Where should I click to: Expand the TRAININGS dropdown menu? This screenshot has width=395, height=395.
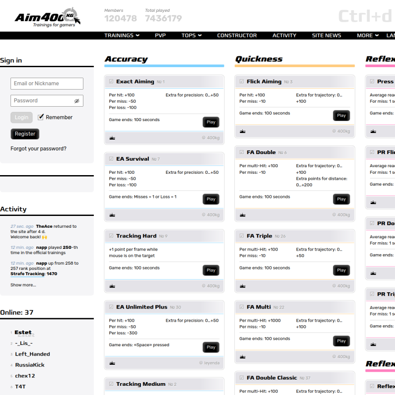tap(122, 36)
